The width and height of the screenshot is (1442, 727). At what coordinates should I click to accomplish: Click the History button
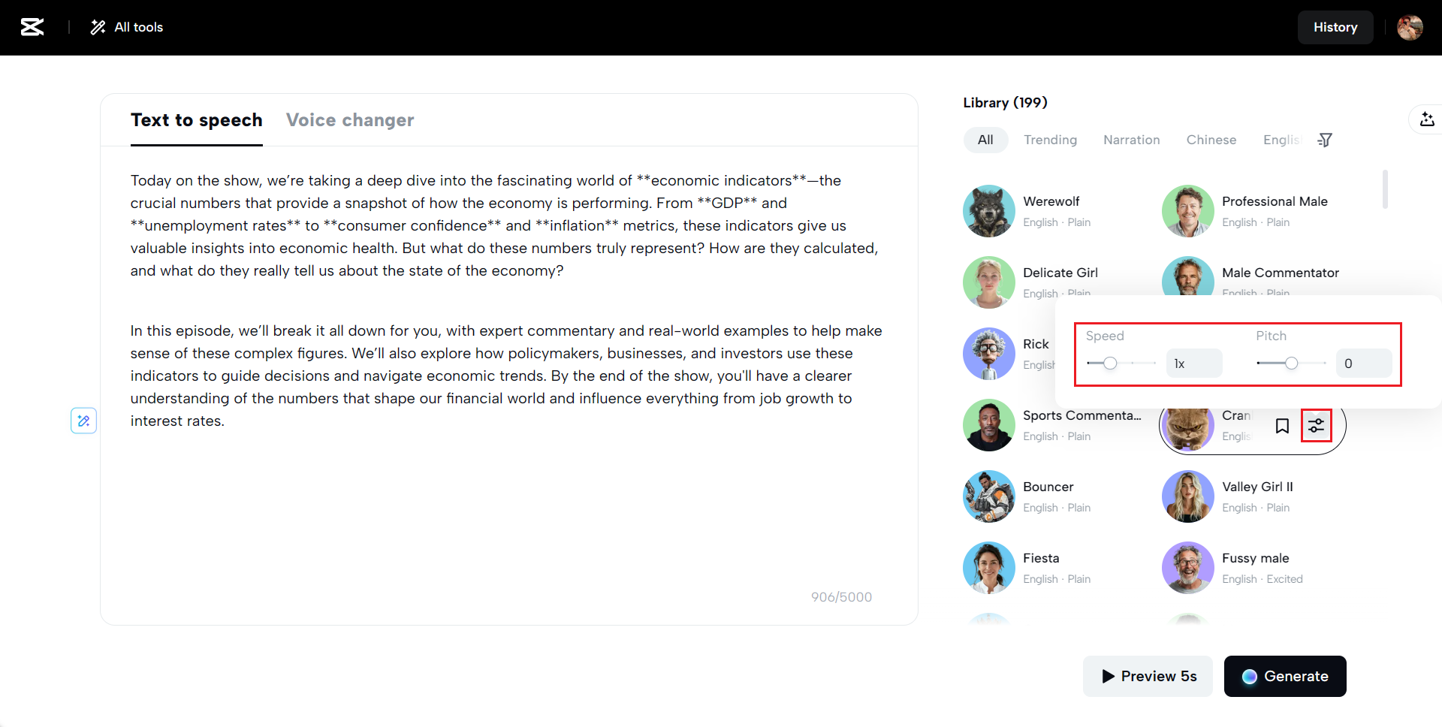[1335, 27]
